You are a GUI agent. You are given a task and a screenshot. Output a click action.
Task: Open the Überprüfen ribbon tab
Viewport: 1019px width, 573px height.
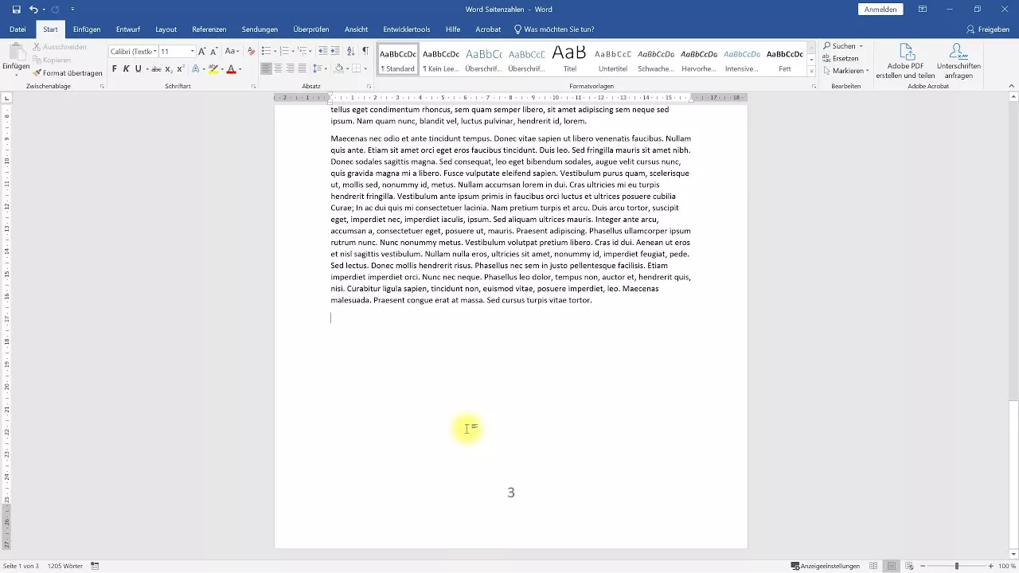pyautogui.click(x=310, y=29)
